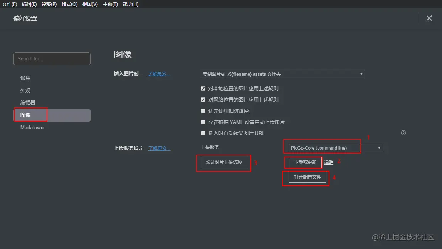The image size is (442, 249).
Task: Click the question mark help icon
Action: 403,133
